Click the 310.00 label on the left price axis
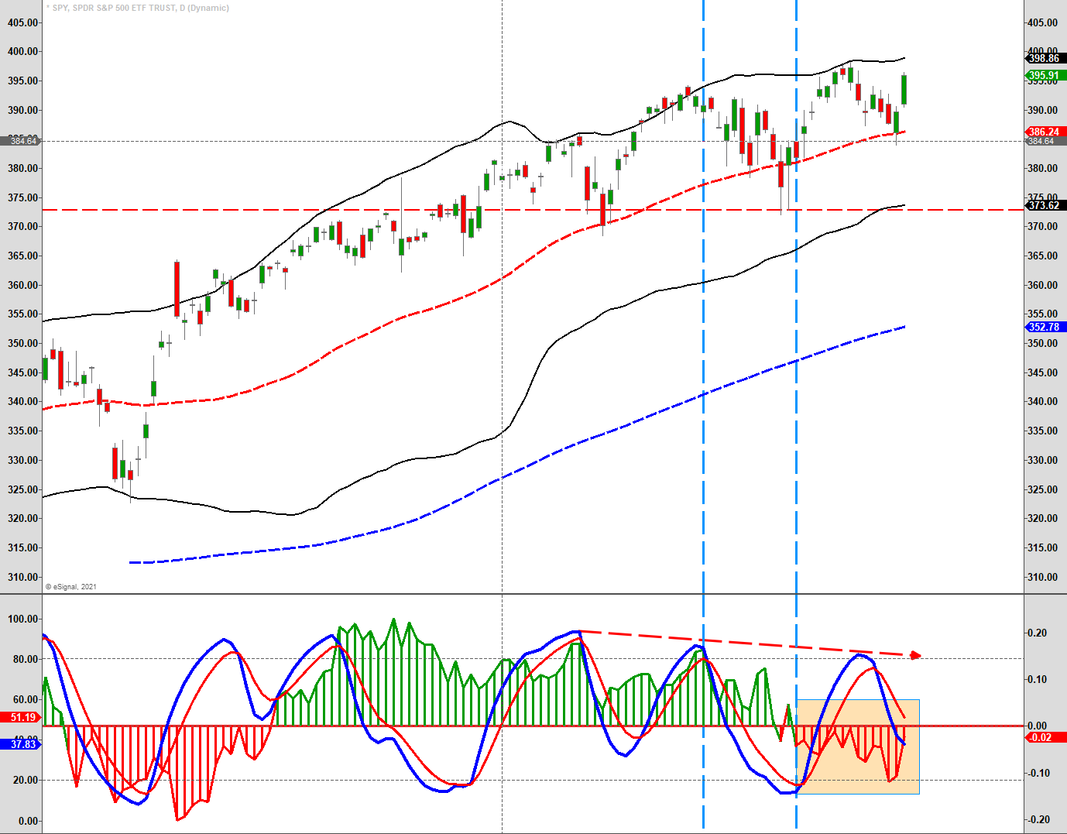The width and height of the screenshot is (1067, 834). (x=22, y=577)
